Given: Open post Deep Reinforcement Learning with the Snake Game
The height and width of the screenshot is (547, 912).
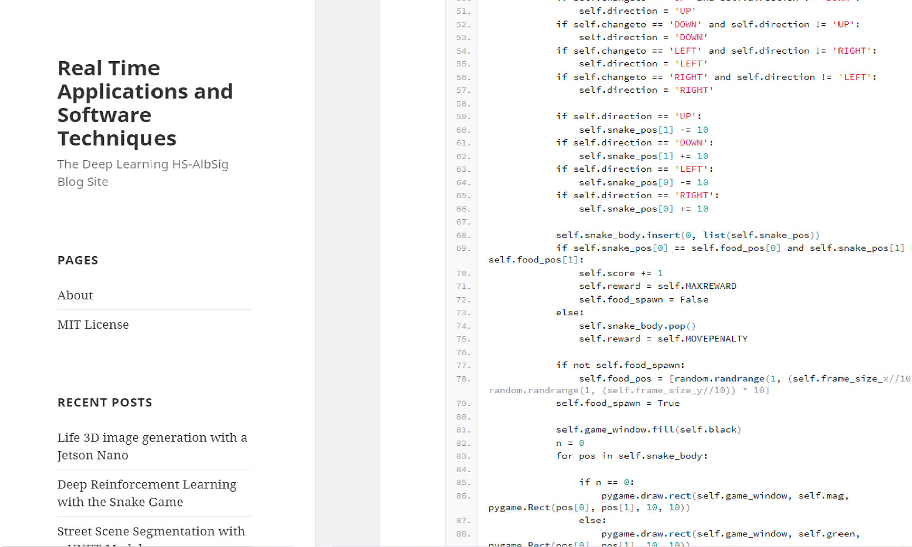Looking at the screenshot, I should coord(147,493).
